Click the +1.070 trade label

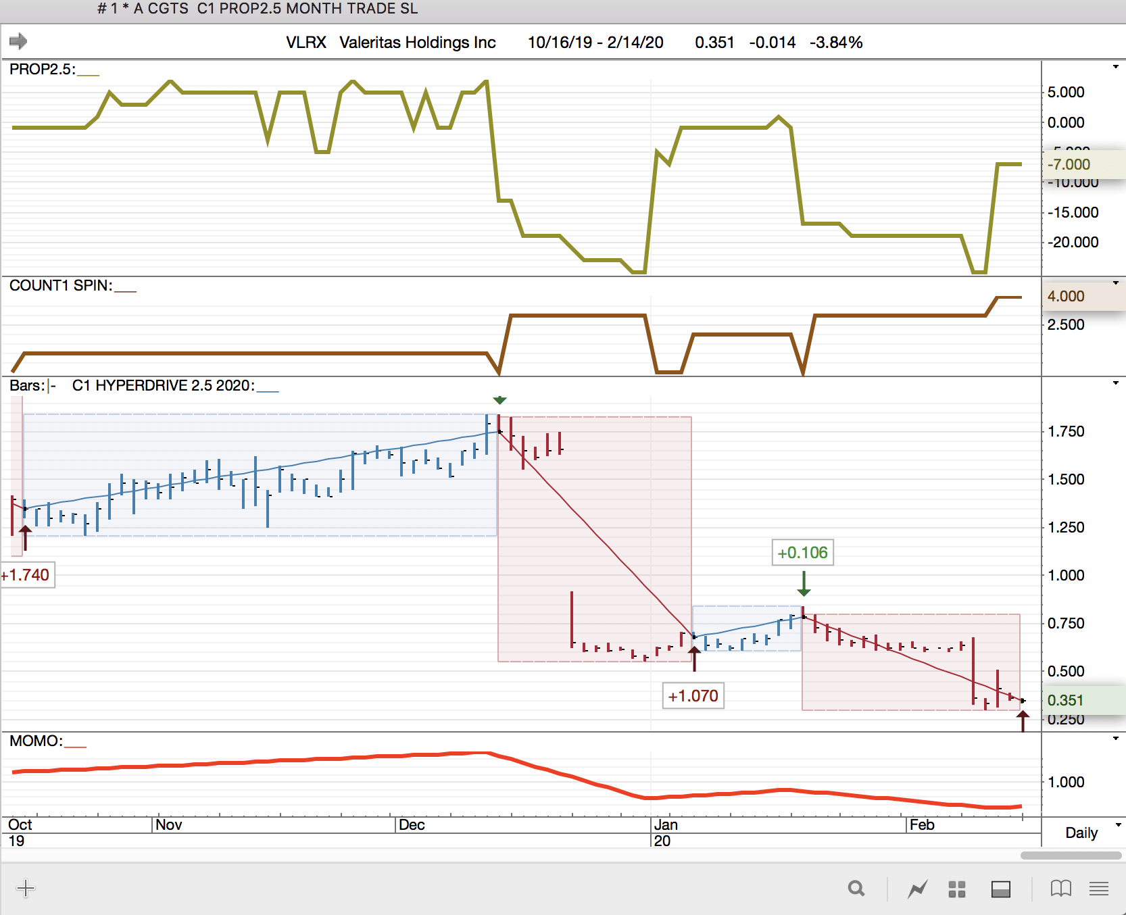coord(693,695)
